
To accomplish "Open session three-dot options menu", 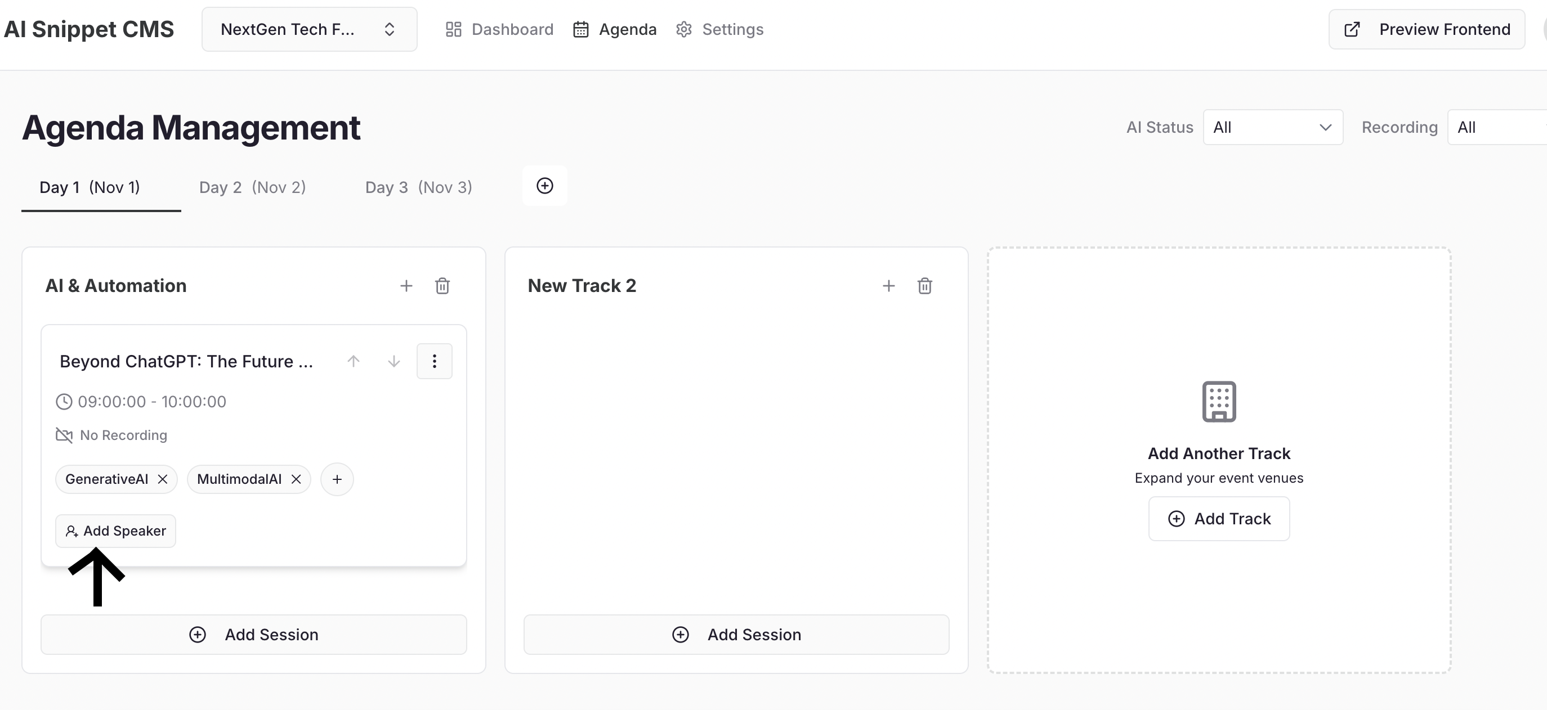I will [434, 361].
